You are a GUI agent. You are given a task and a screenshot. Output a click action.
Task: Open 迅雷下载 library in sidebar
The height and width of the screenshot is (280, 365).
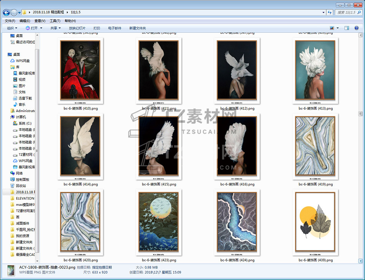(25, 98)
